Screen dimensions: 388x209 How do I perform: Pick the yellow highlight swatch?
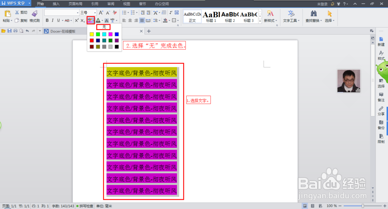point(92,34)
